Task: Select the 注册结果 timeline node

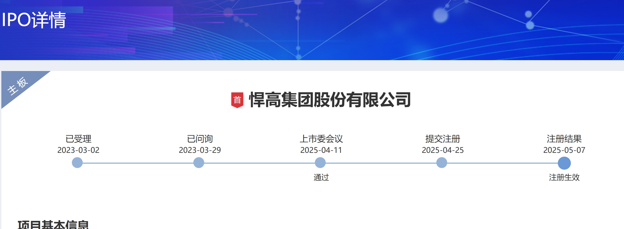Action: pos(564,163)
